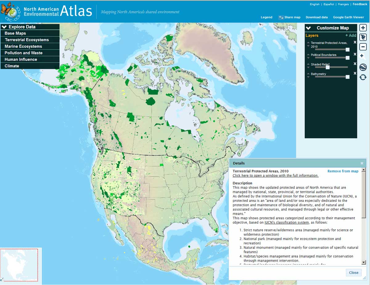
Task: Move Terrestrial Protected Areas layer down
Action: pyautogui.click(x=308, y=46)
